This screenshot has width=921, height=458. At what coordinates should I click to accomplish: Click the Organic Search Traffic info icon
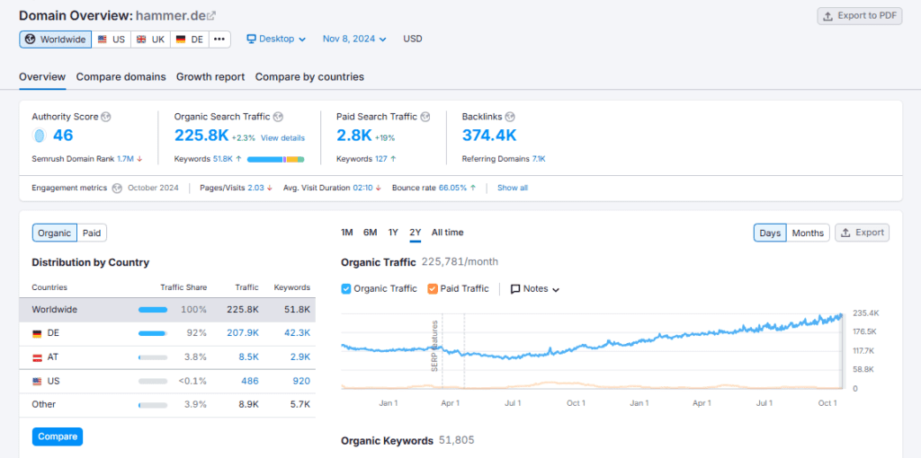(x=278, y=117)
